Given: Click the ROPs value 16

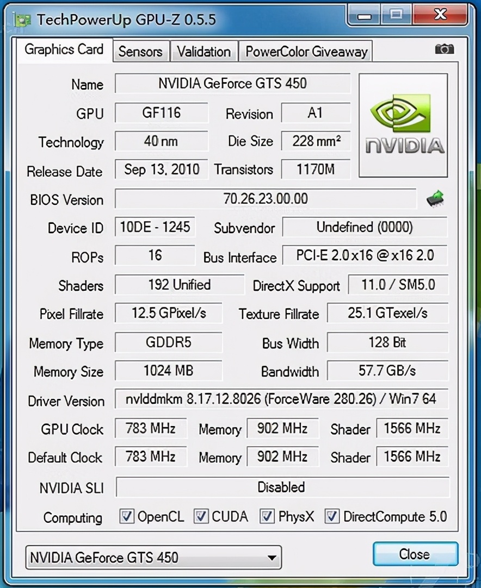Looking at the screenshot, I should click(x=155, y=255).
